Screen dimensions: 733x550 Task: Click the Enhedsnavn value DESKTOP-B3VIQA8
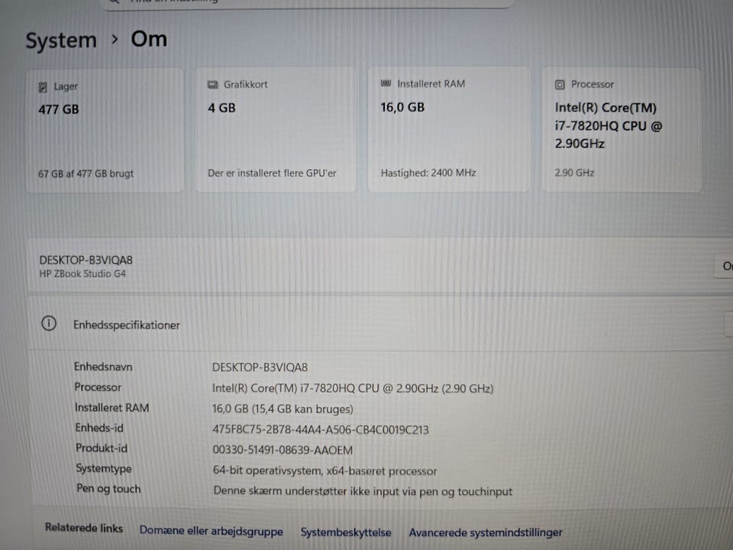tap(260, 367)
